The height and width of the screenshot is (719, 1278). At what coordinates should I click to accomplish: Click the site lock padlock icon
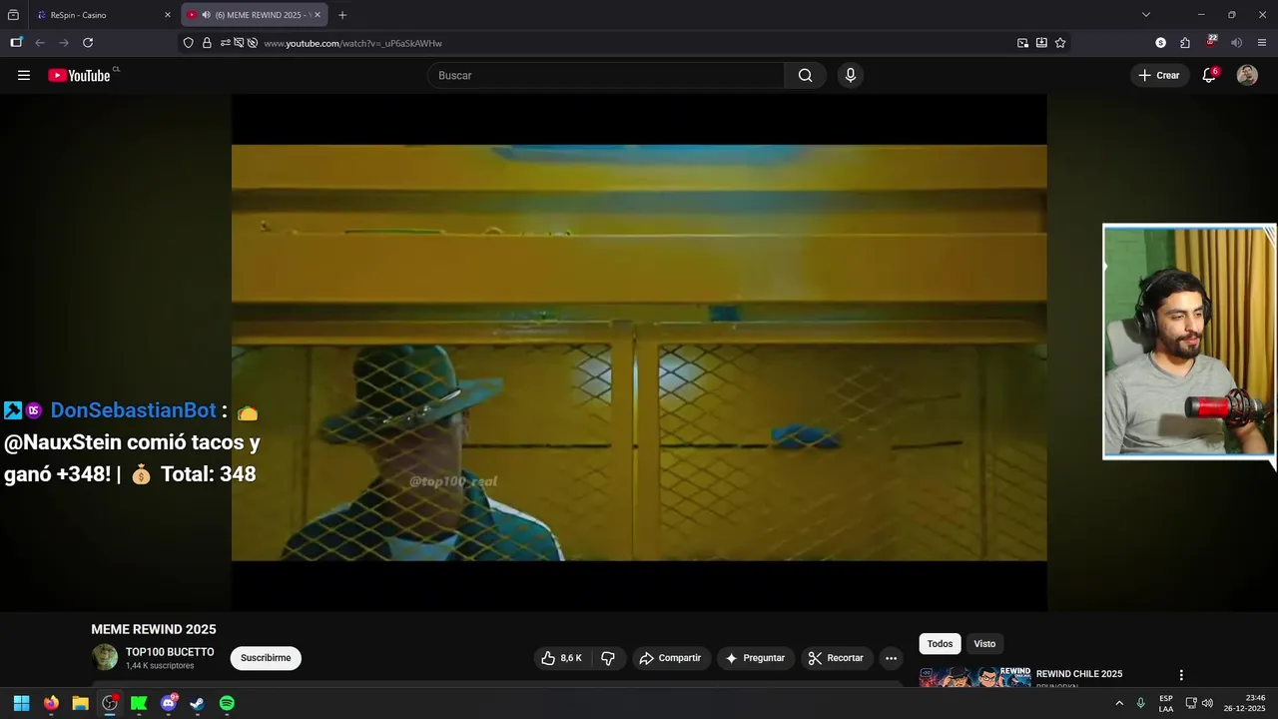[207, 43]
